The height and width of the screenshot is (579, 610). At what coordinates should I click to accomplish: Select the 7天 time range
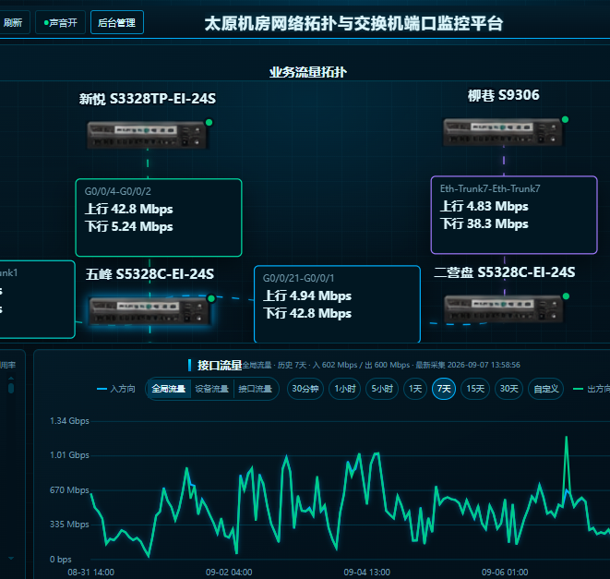coord(444,389)
